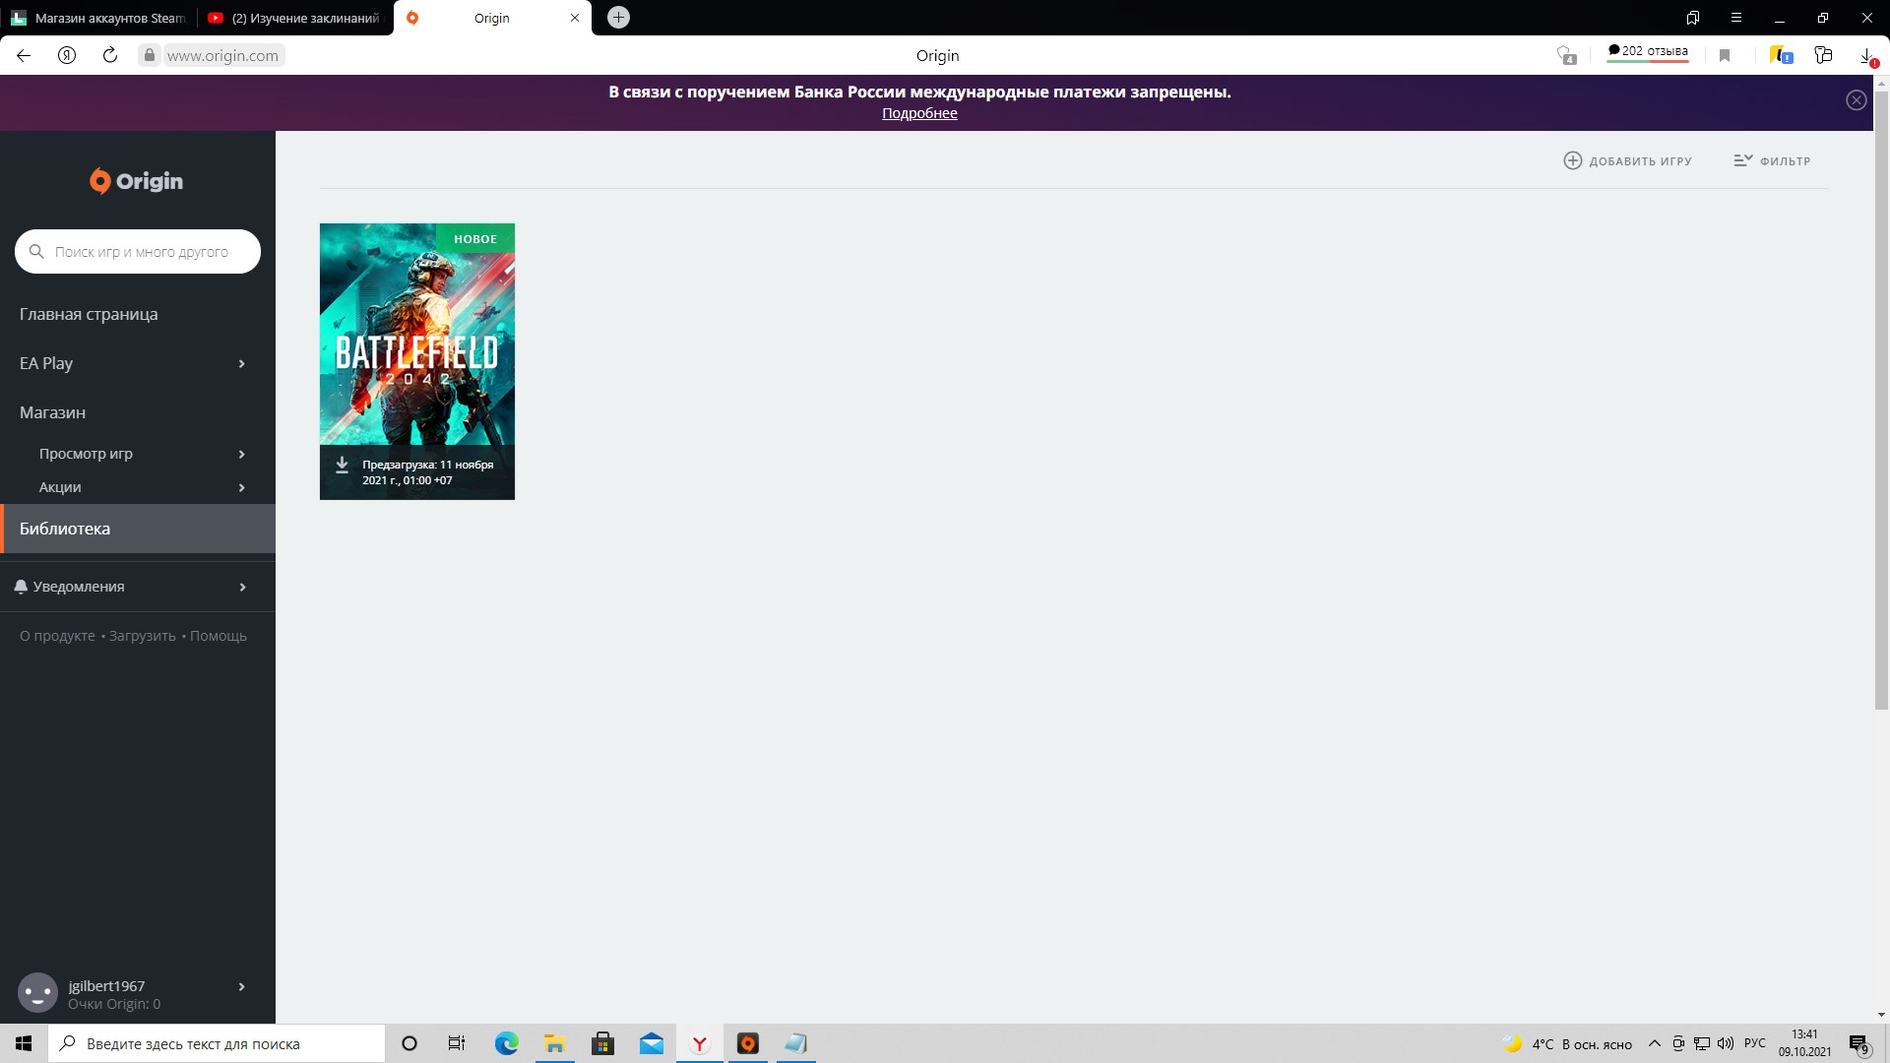This screenshot has height=1063, width=1890.
Task: Open Task View on the taskbar
Action: click(457, 1043)
